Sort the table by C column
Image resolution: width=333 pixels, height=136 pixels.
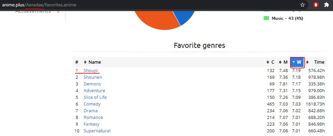[270, 62]
